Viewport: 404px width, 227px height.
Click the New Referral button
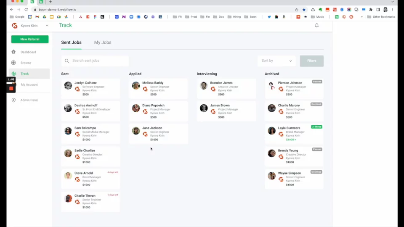pyautogui.click(x=30, y=39)
